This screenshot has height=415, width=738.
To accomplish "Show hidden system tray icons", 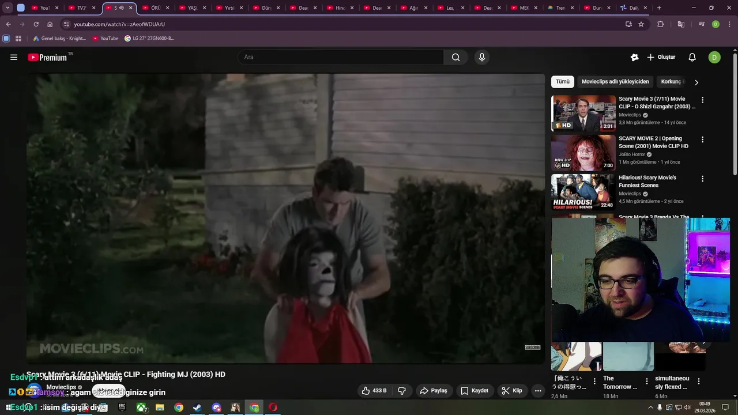I will (x=651, y=408).
